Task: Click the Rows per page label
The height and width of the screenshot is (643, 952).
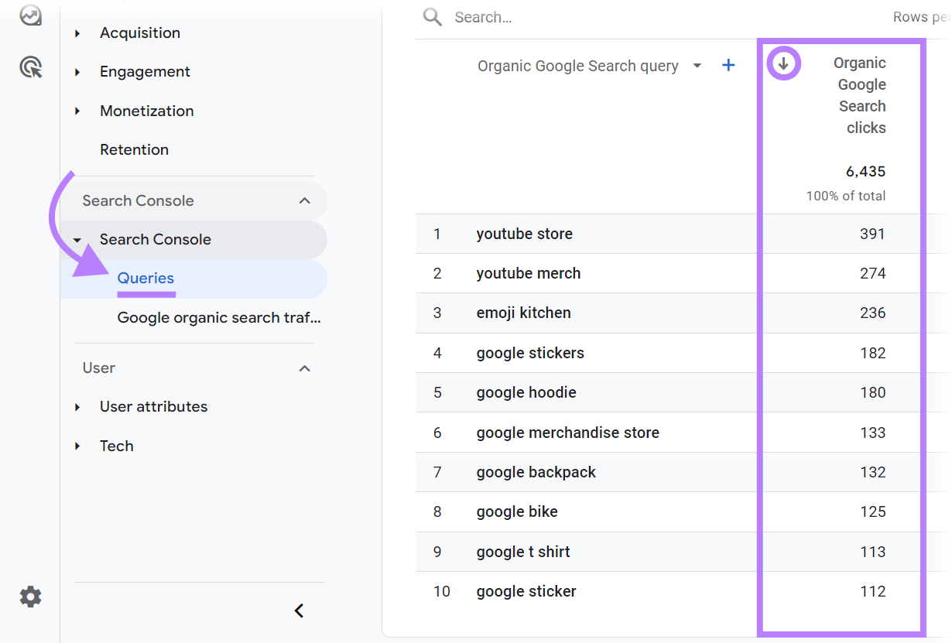Action: coord(921,17)
